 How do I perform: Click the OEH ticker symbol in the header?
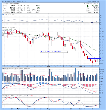coord(4,2)
